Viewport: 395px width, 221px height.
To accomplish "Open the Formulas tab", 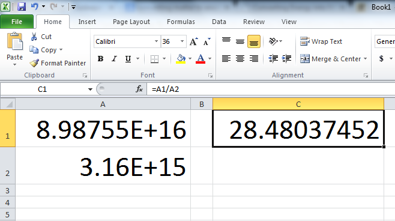I will coord(181,22).
